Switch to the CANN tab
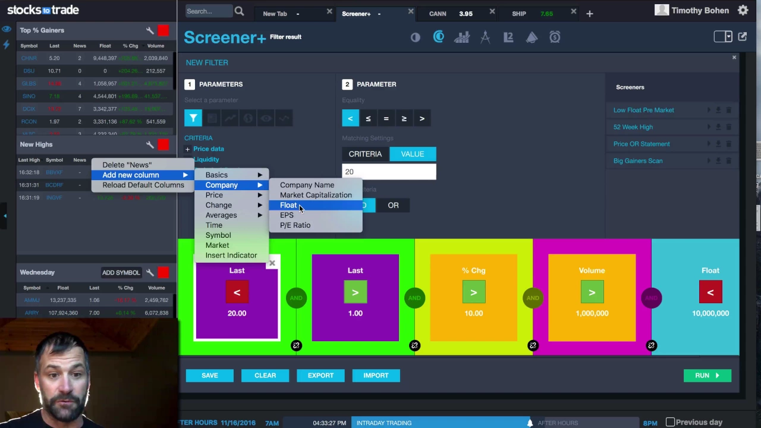This screenshot has height=428, width=761. pyautogui.click(x=438, y=14)
